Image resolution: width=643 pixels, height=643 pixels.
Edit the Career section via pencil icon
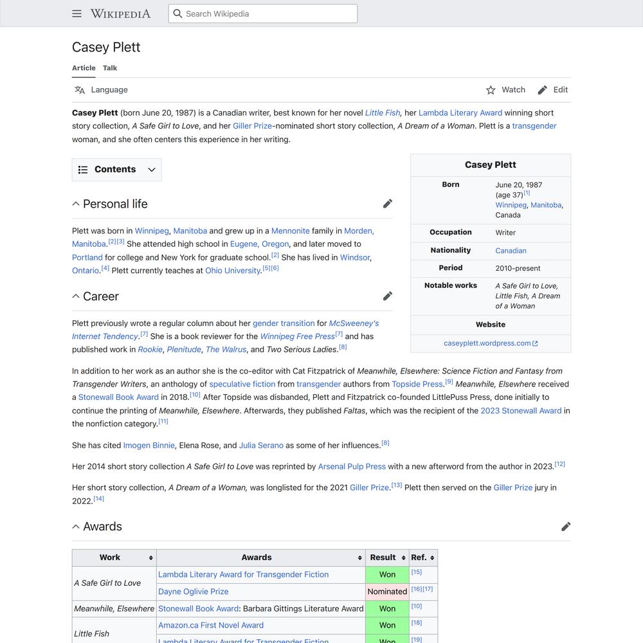tap(387, 296)
